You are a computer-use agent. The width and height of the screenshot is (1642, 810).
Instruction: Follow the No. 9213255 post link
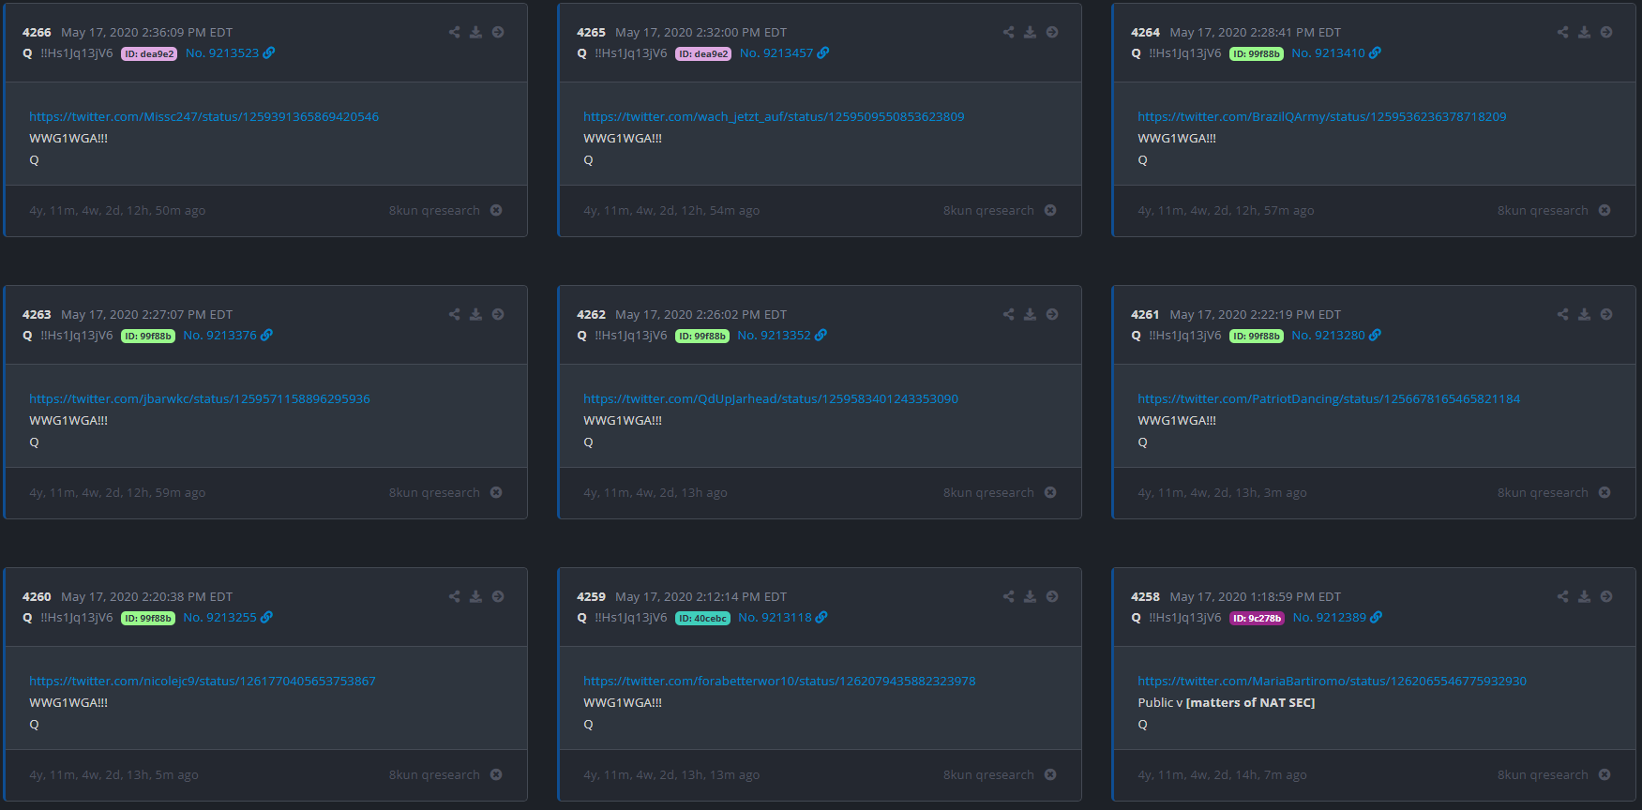tap(228, 618)
